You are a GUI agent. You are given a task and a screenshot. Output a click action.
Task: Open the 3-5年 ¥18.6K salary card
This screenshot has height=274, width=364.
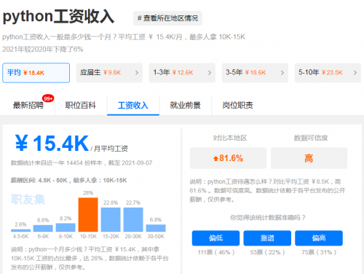tap(255, 73)
